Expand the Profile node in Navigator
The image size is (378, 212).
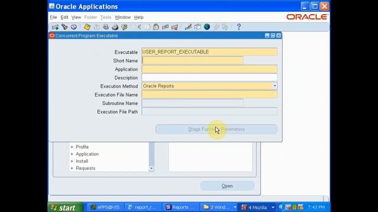tap(72, 147)
